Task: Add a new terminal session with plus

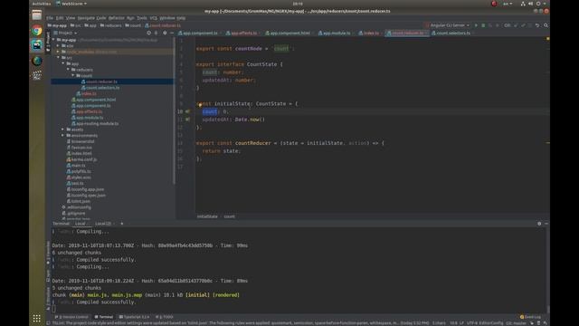Action: pos(122,224)
